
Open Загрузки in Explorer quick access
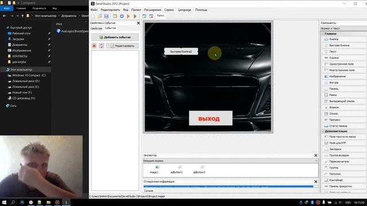[18, 39]
